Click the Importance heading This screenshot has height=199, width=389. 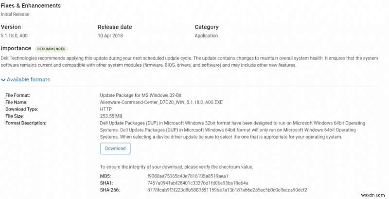pos(16,48)
